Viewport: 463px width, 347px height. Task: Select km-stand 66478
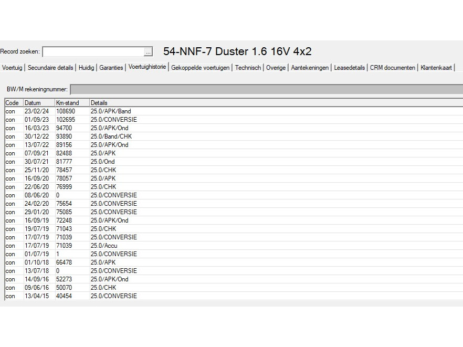point(64,262)
